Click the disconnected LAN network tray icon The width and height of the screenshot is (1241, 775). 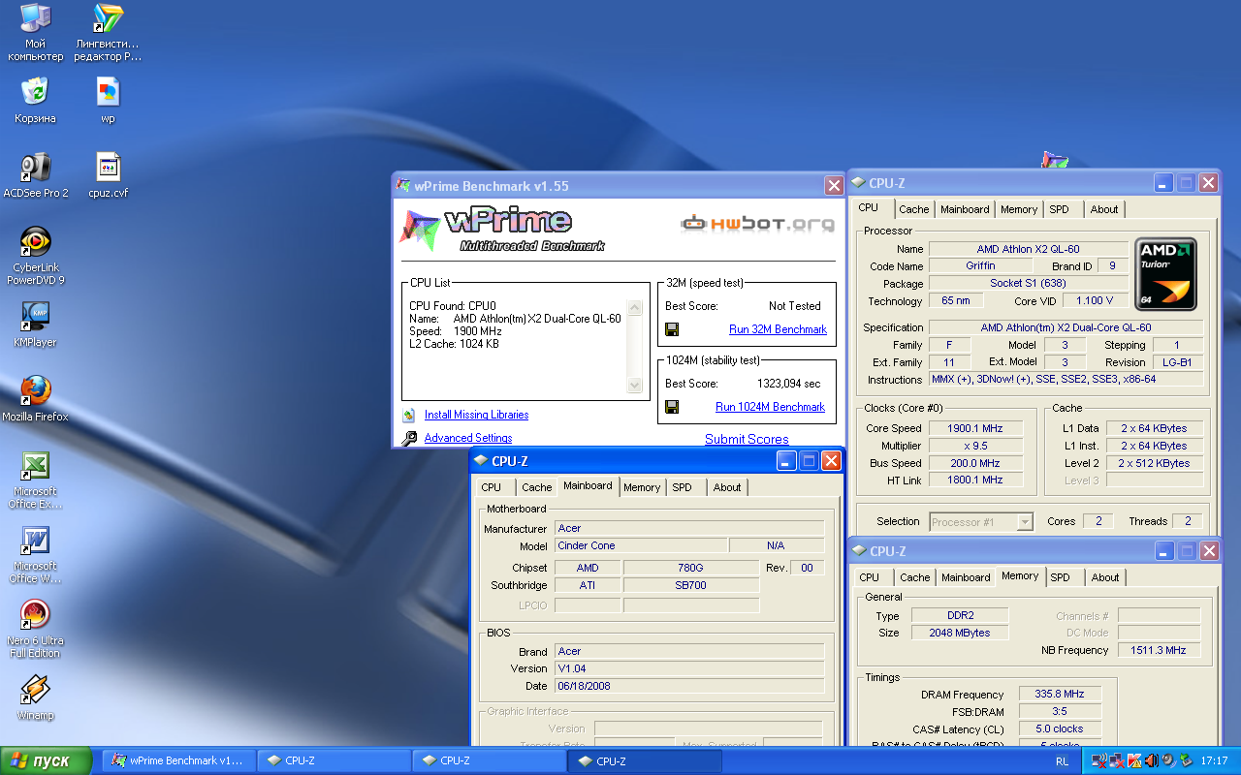tap(1116, 760)
